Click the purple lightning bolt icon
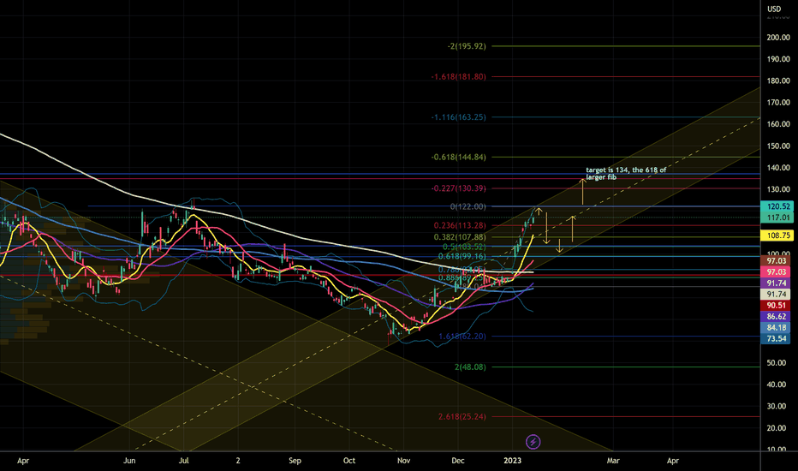 tap(533, 442)
